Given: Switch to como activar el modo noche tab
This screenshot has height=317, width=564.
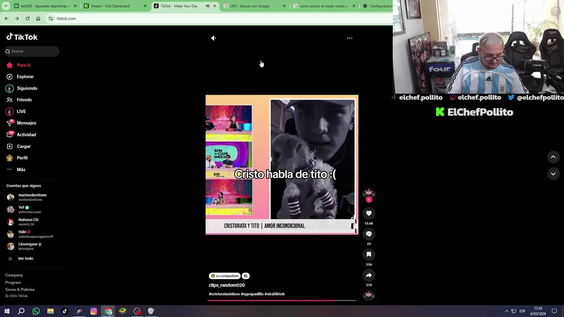Looking at the screenshot, I should pyautogui.click(x=324, y=6).
